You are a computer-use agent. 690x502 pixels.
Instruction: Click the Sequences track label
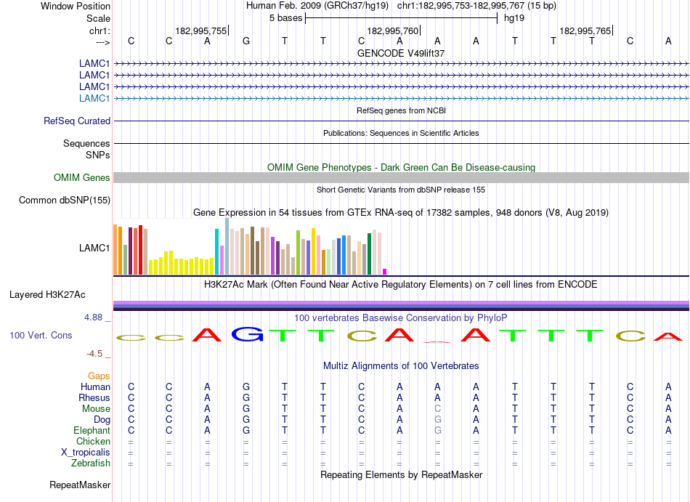[86, 143]
